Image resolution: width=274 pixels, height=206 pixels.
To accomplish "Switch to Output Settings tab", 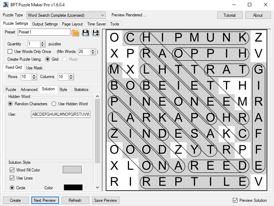I will (45, 24).
